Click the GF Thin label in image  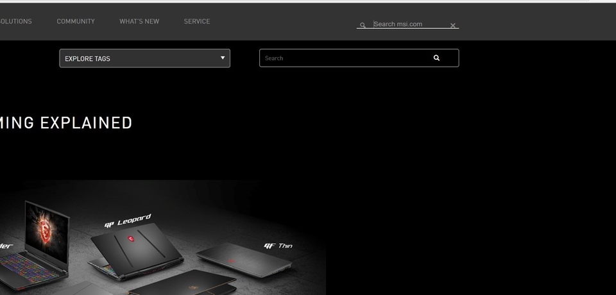point(278,246)
